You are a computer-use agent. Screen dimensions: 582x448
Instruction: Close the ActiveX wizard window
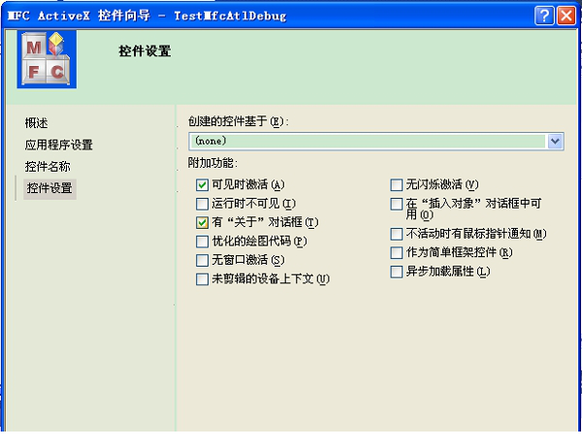tap(566, 16)
